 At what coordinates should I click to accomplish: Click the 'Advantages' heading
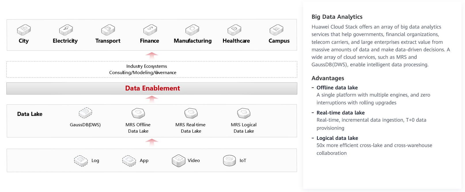point(328,78)
